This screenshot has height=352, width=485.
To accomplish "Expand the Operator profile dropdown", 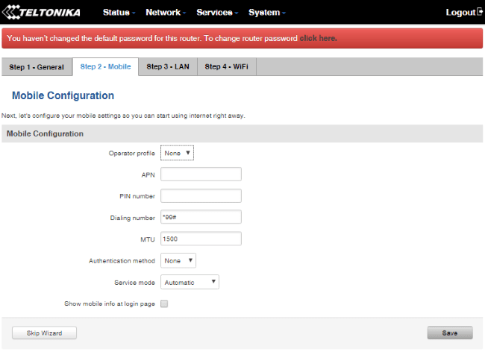I will (x=178, y=154).
